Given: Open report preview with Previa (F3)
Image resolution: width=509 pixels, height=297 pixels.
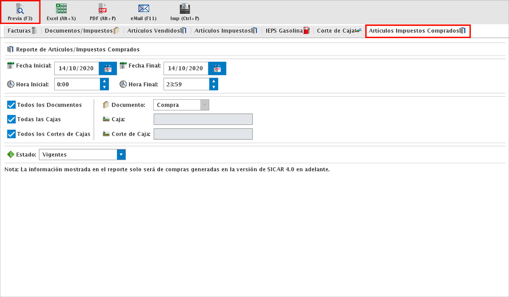Looking at the screenshot, I should coord(20,12).
